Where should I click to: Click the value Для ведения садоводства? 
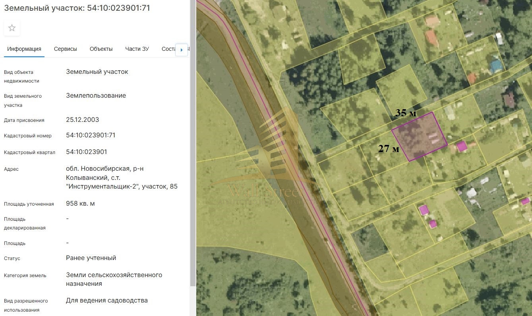[x=107, y=301]
